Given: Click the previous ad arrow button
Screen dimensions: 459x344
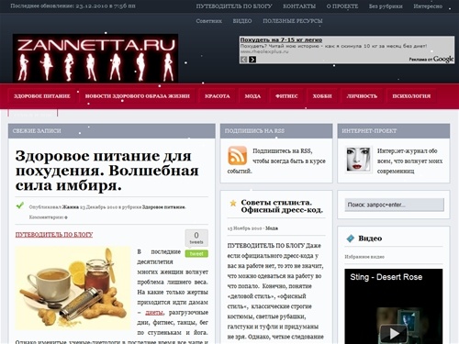Looking at the screenshot, I should 243,60.
